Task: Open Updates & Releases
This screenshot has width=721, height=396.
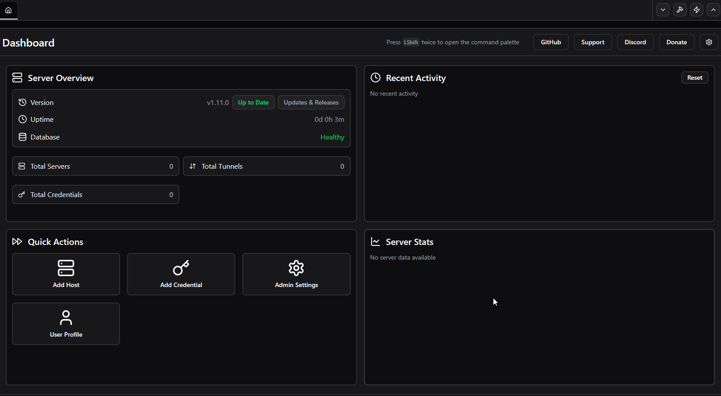Action: (x=311, y=102)
